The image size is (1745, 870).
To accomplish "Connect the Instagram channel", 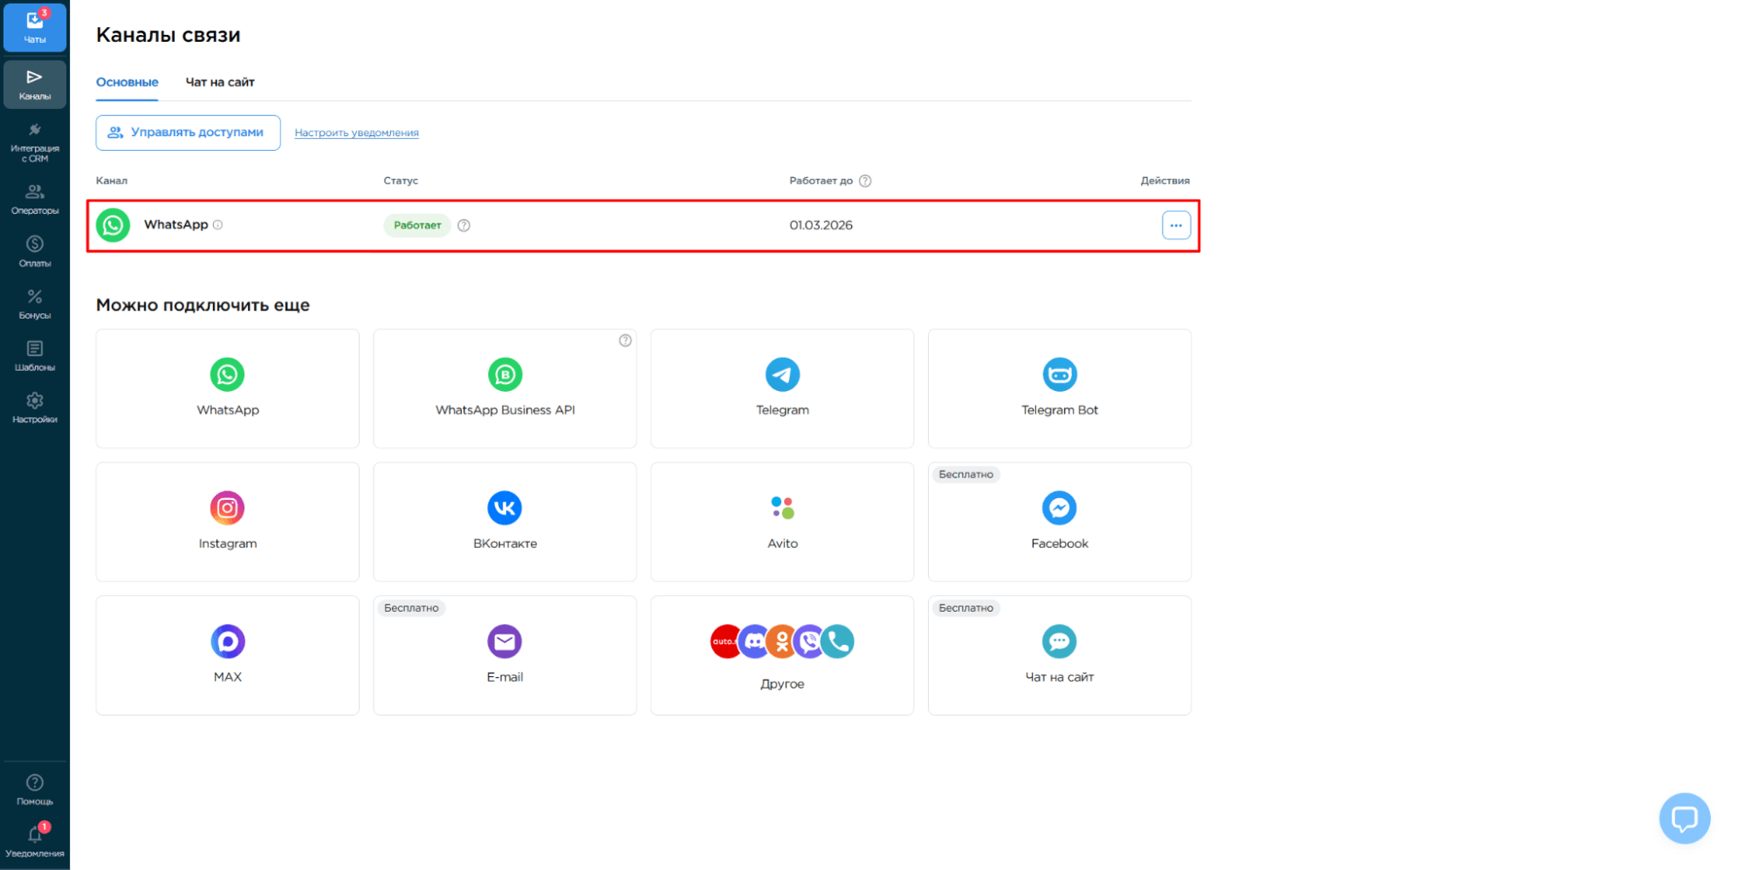I will coord(228,522).
